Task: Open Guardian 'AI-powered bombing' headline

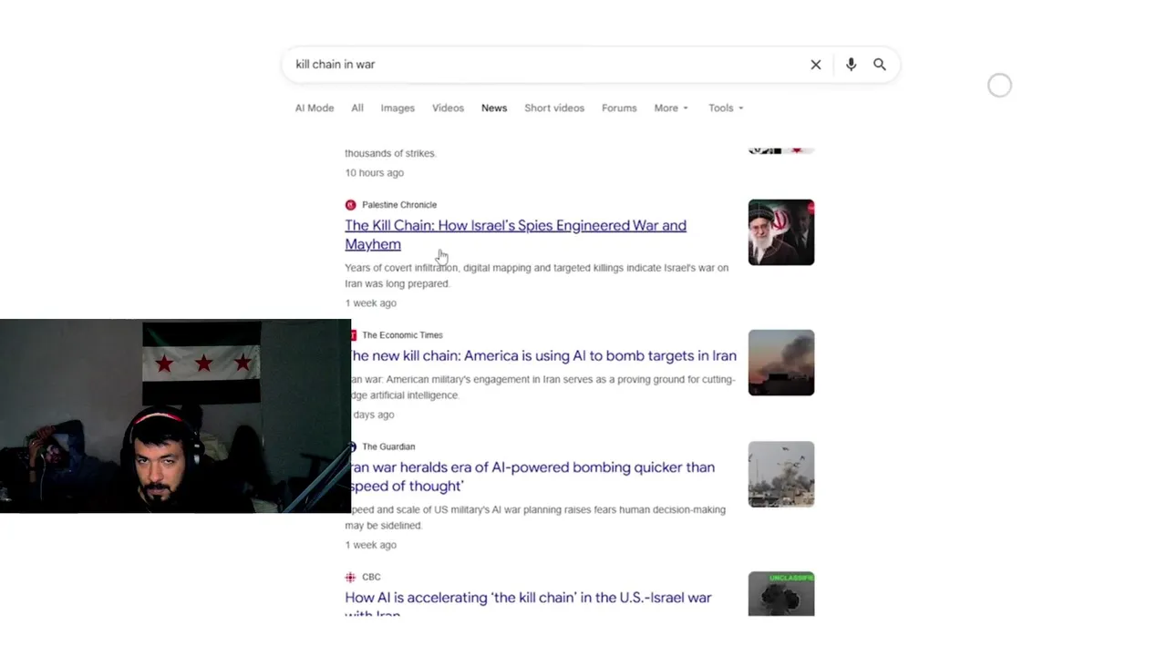Action: click(532, 477)
